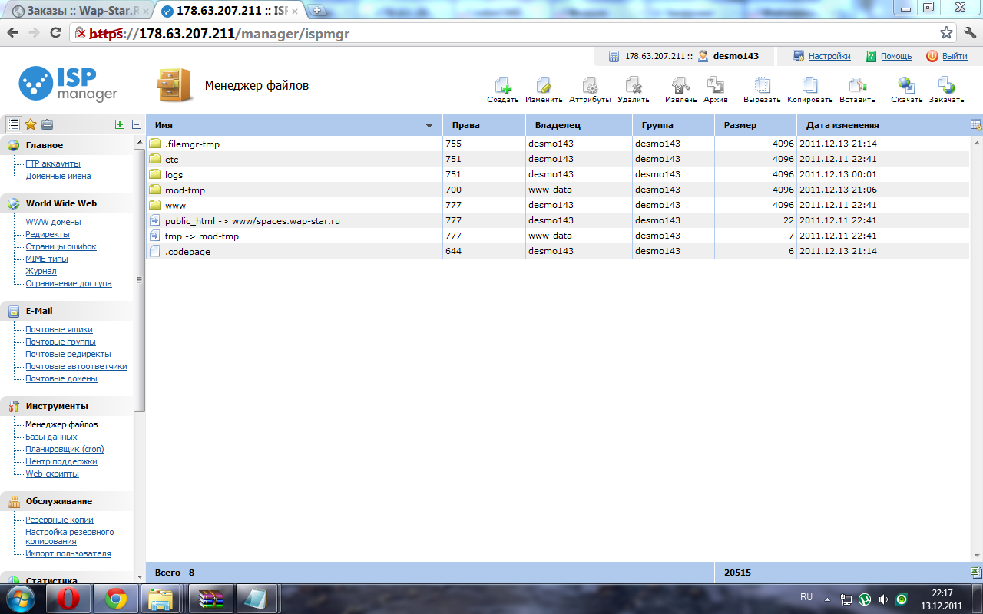Image resolution: width=983 pixels, height=614 pixels.
Task: Click the Скачать (download) toolbar icon
Action: tap(906, 86)
